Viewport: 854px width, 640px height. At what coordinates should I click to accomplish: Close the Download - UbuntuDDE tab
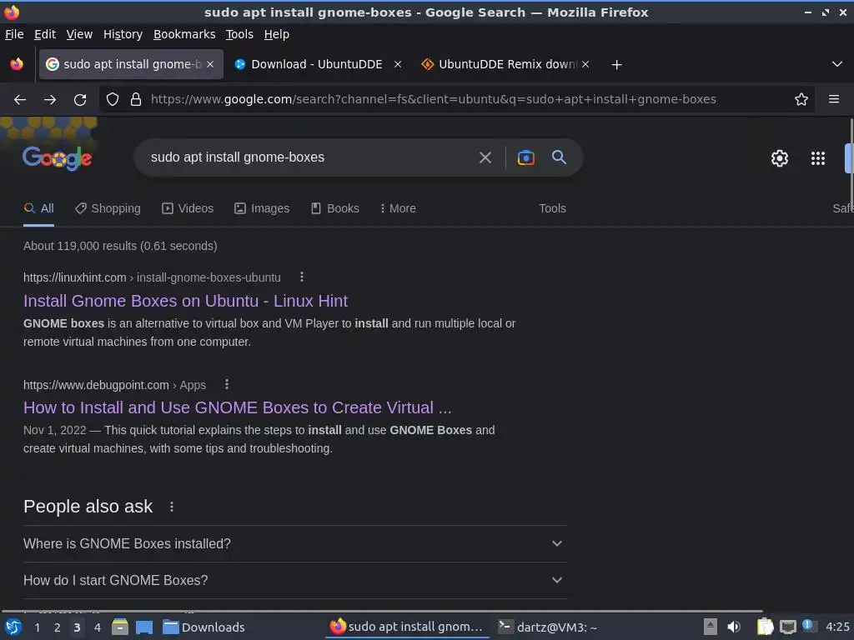(398, 64)
